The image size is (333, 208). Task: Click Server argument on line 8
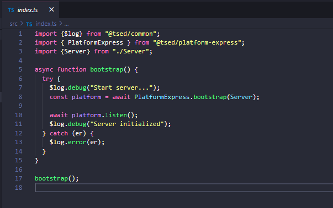[x=241, y=97]
